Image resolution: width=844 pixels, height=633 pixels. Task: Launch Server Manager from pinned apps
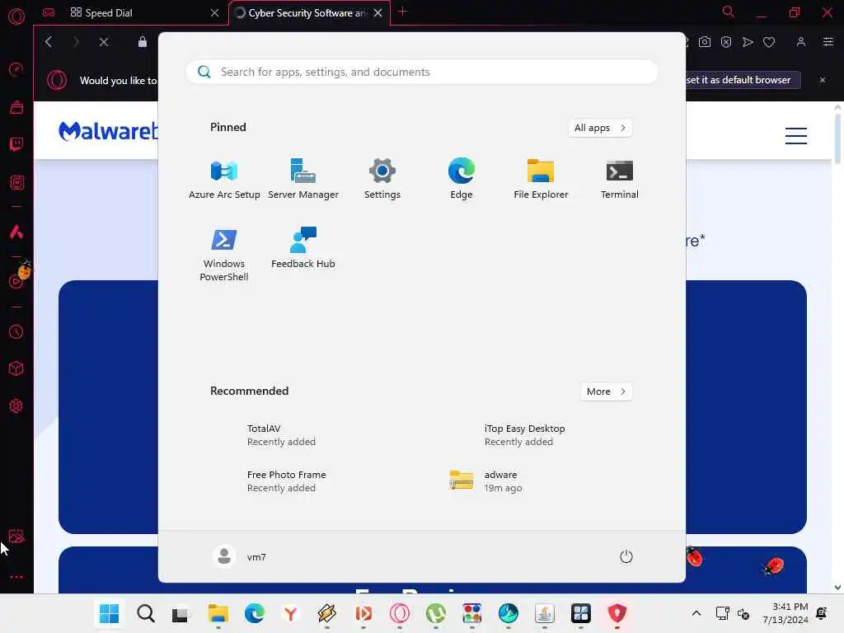click(303, 180)
